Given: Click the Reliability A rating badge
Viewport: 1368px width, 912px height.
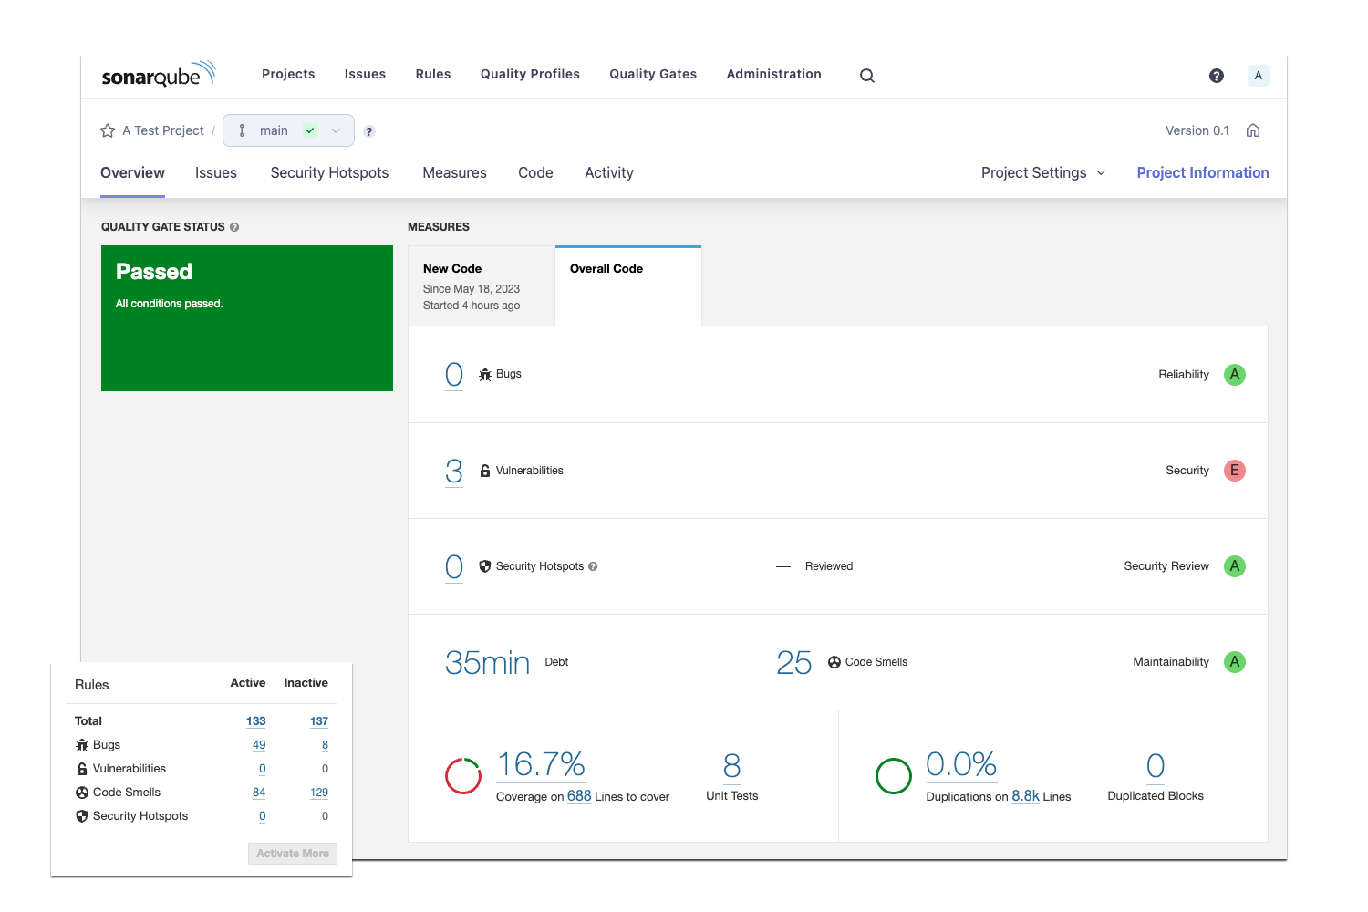Looking at the screenshot, I should (x=1235, y=375).
